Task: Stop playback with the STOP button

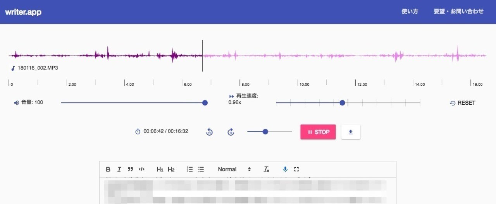Action: [x=318, y=132]
